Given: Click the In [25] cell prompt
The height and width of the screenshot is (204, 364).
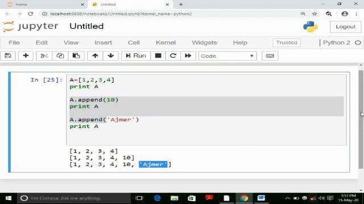Looking at the screenshot, I should 47,80.
